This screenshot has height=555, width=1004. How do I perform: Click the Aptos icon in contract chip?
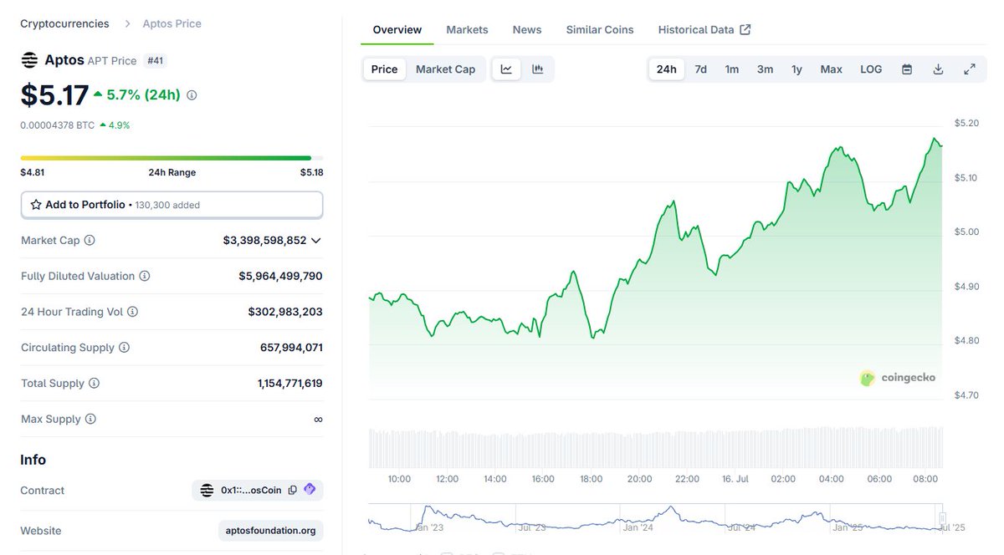pyautogui.click(x=207, y=491)
